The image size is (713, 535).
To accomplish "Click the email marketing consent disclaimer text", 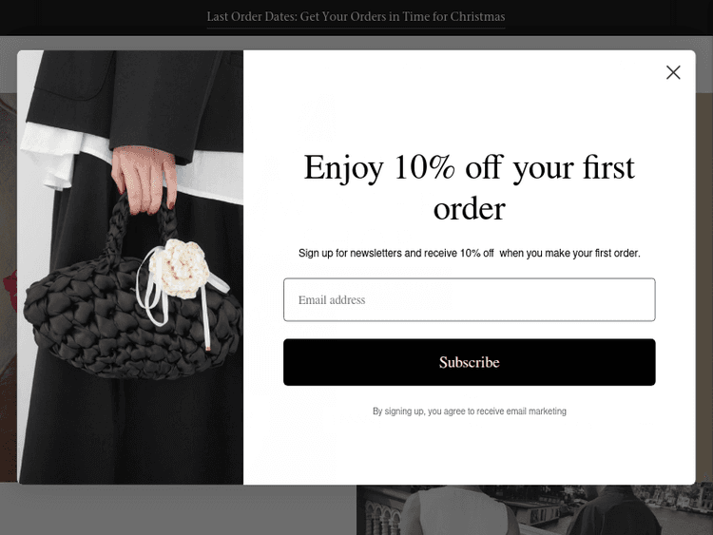I will pyautogui.click(x=470, y=411).
